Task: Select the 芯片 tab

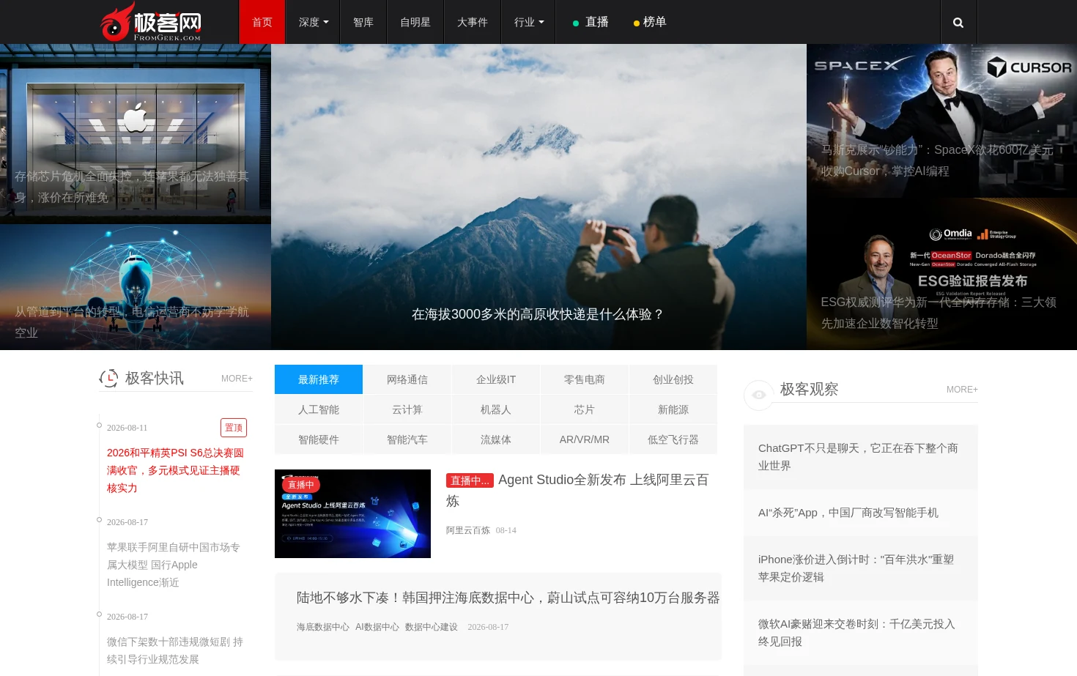Action: pyautogui.click(x=585, y=409)
